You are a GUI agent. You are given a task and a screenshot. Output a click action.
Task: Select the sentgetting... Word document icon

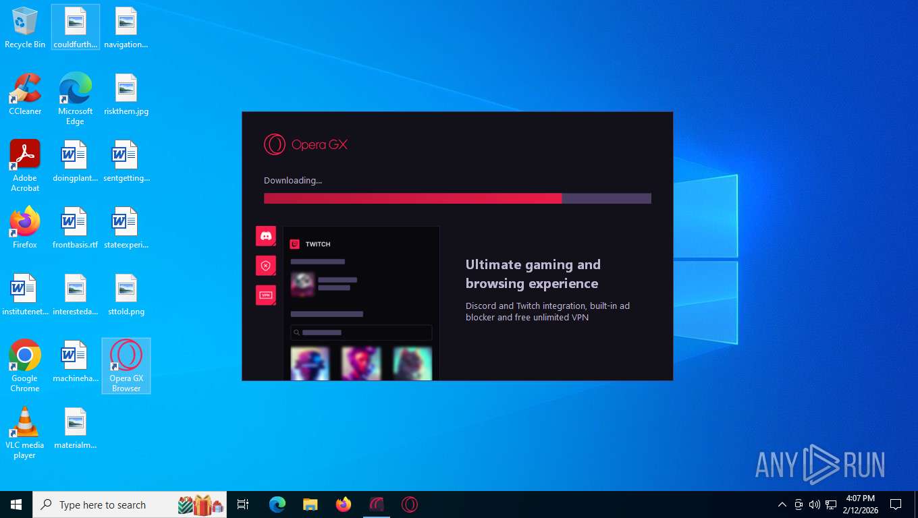point(126,161)
